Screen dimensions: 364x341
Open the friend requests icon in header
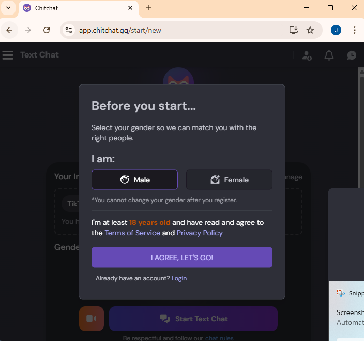pos(307,55)
